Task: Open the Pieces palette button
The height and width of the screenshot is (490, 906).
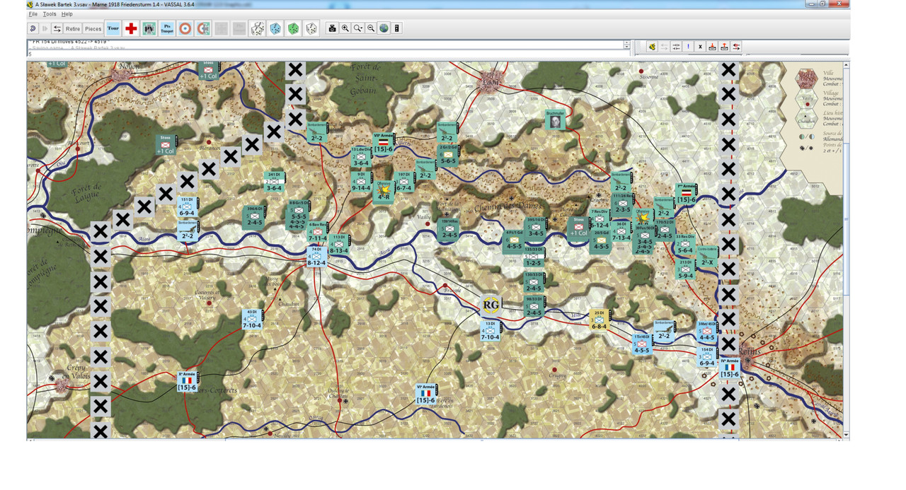Action: coord(93,28)
